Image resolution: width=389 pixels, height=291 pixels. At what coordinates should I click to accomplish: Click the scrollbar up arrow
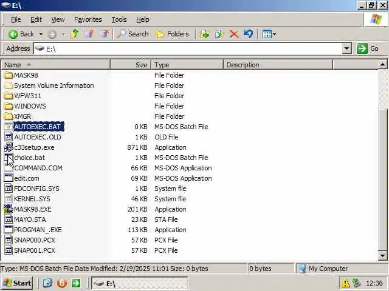pyautogui.click(x=382, y=65)
